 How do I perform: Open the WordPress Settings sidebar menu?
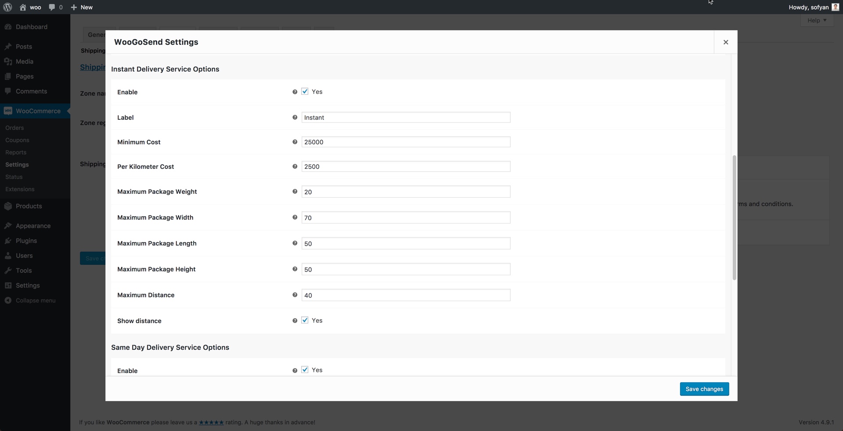pyautogui.click(x=28, y=285)
